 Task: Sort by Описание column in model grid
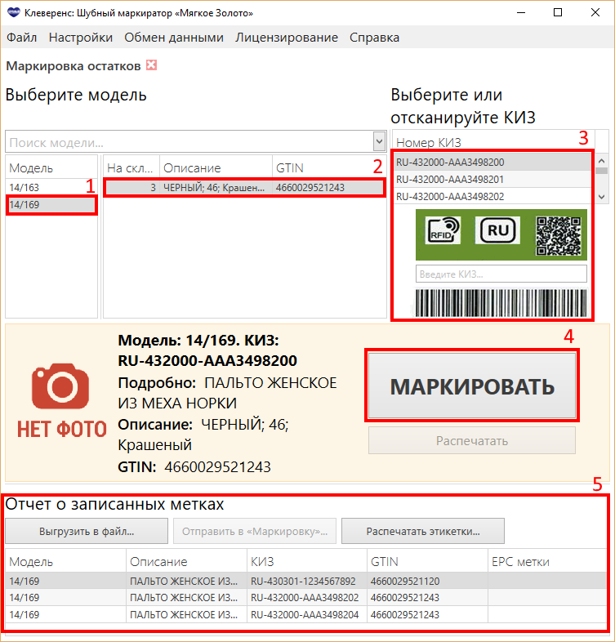click(216, 168)
